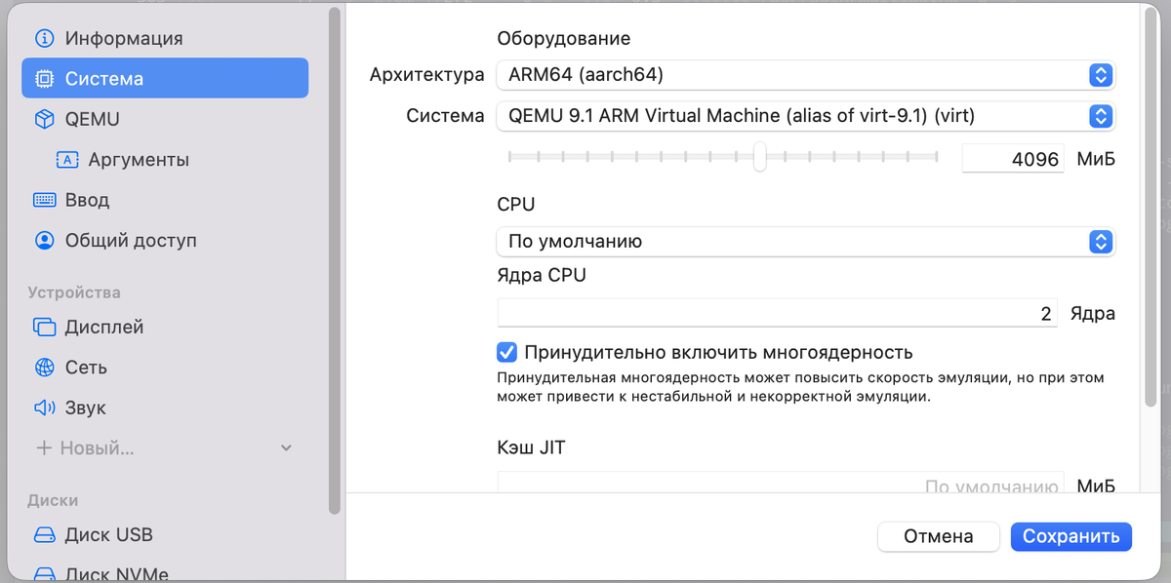Click the Новый… add device item
The image size is (1171, 583).
97,448
